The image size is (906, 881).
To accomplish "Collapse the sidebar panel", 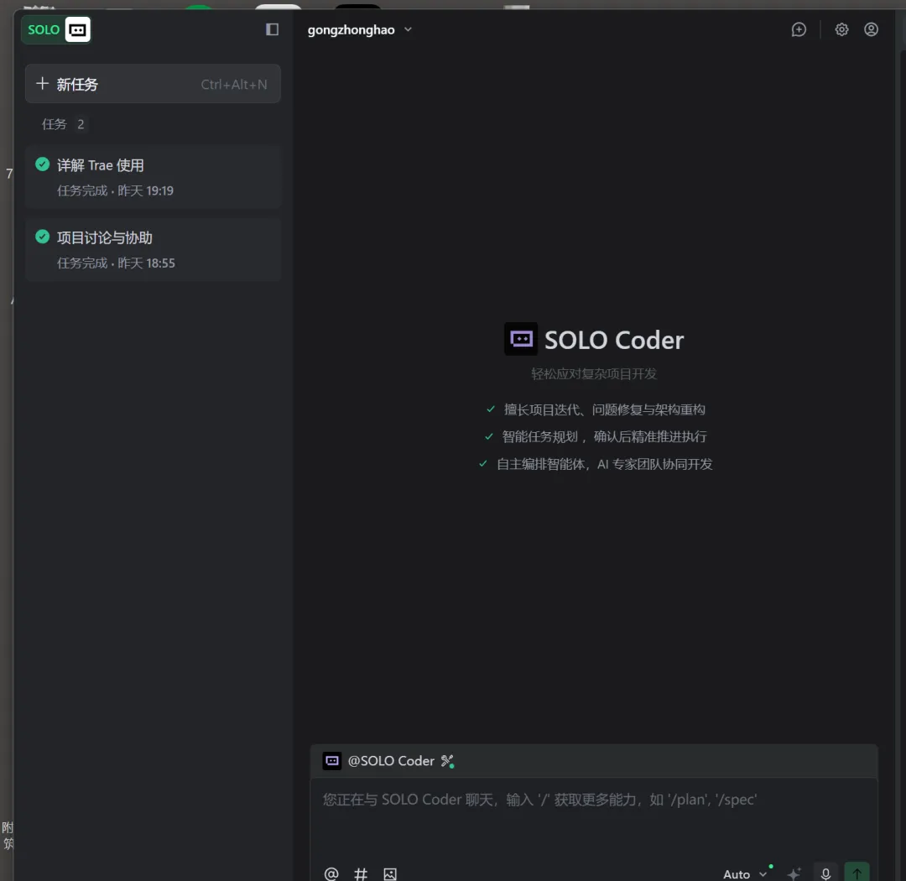I will coord(272,29).
